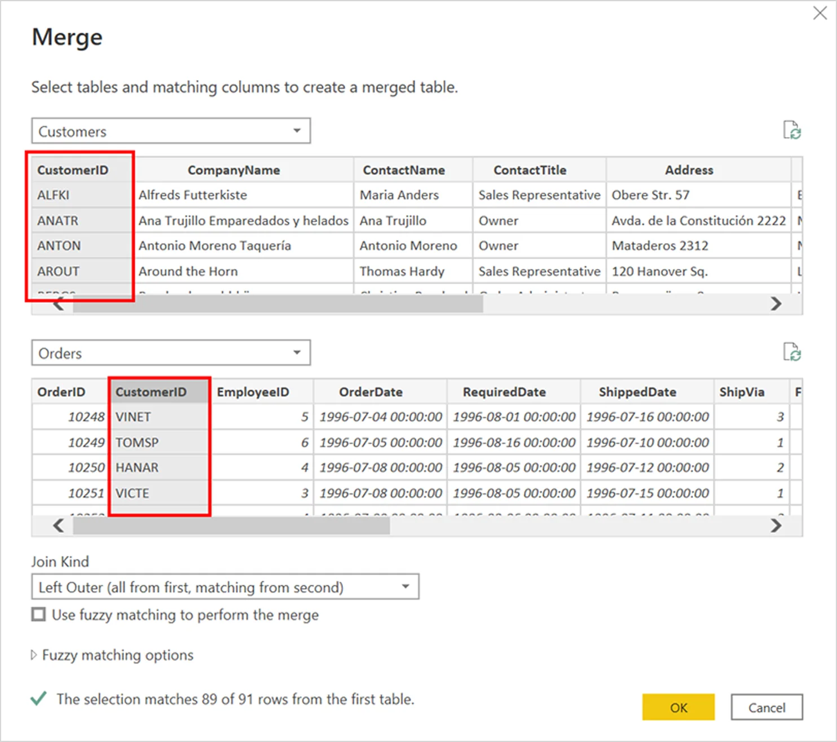Open the Orders table dropdown
Image resolution: width=837 pixels, height=742 pixels.
pyautogui.click(x=171, y=353)
